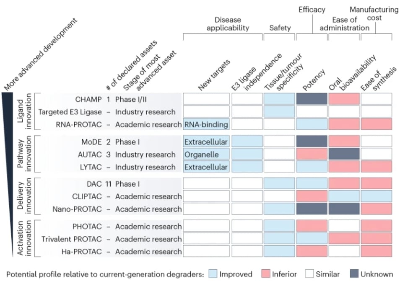Click the Unknown legend color swatch
Screen dimensions: 400x281
coord(354,274)
